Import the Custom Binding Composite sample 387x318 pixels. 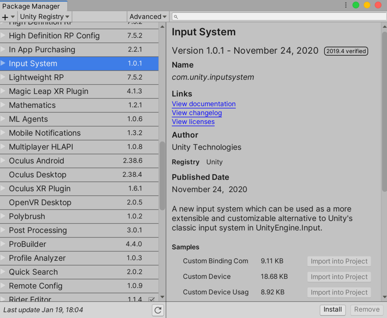pyautogui.click(x=339, y=261)
